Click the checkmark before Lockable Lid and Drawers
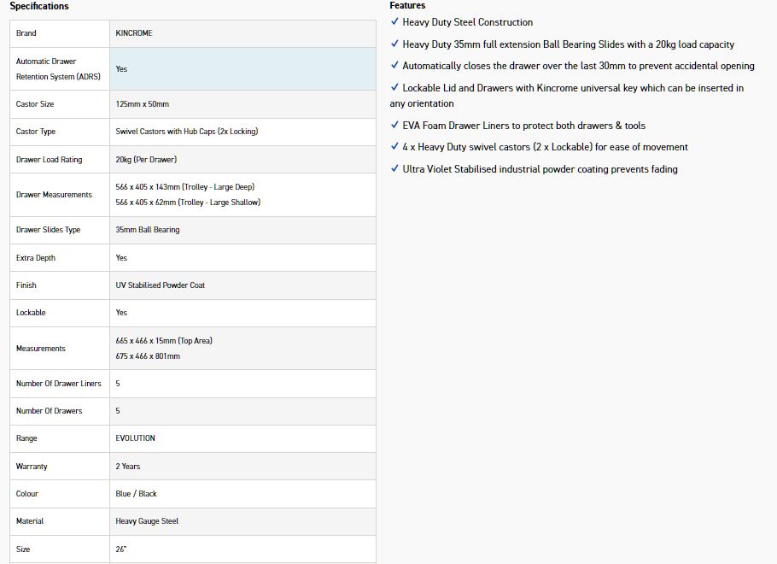The image size is (777, 564). click(394, 88)
